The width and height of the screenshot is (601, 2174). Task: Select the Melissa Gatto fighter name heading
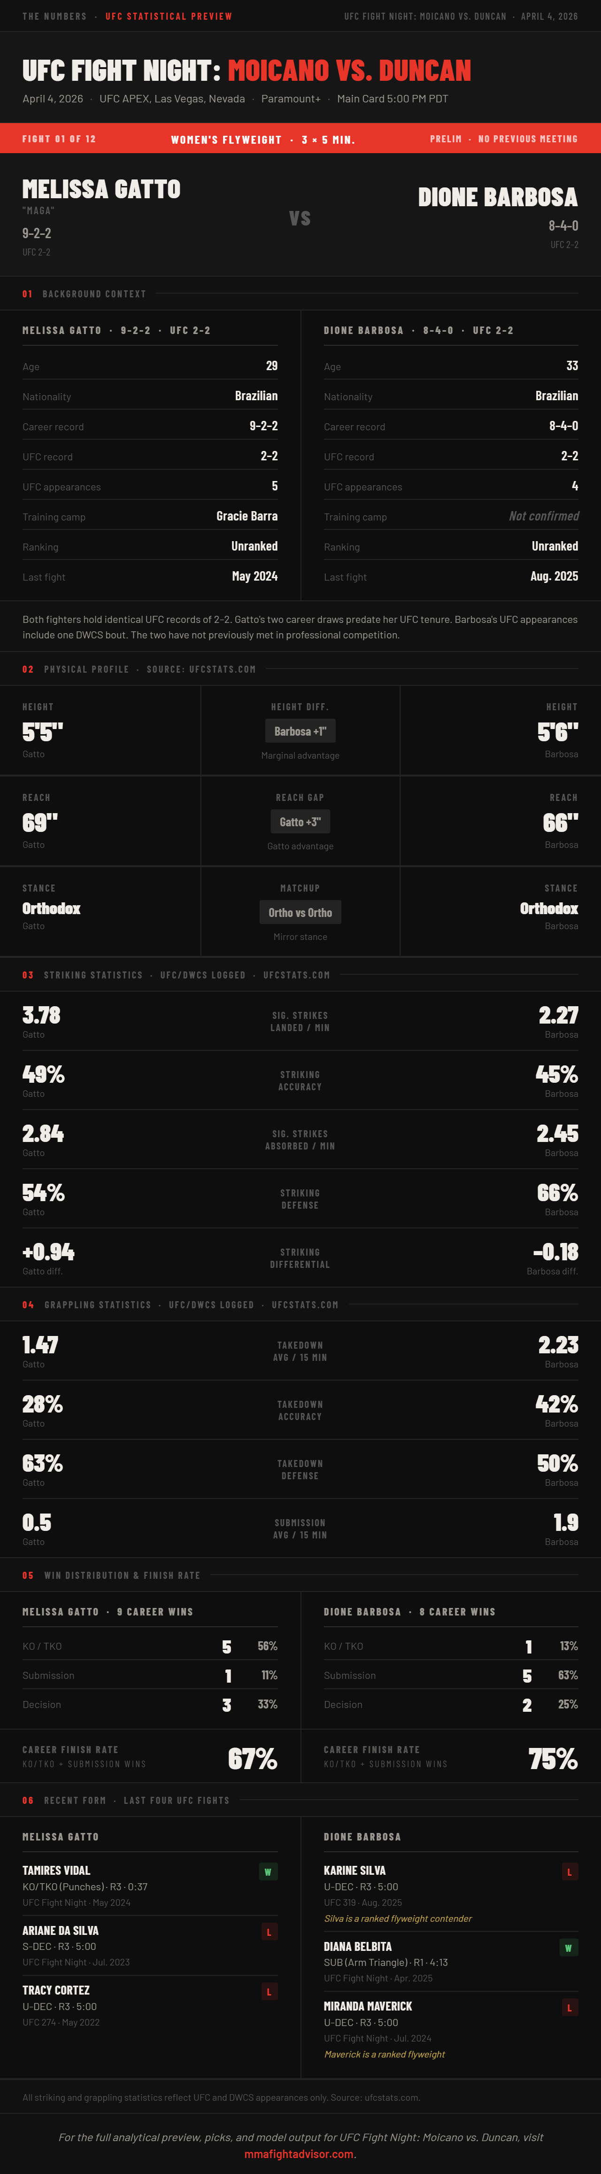[x=101, y=189]
